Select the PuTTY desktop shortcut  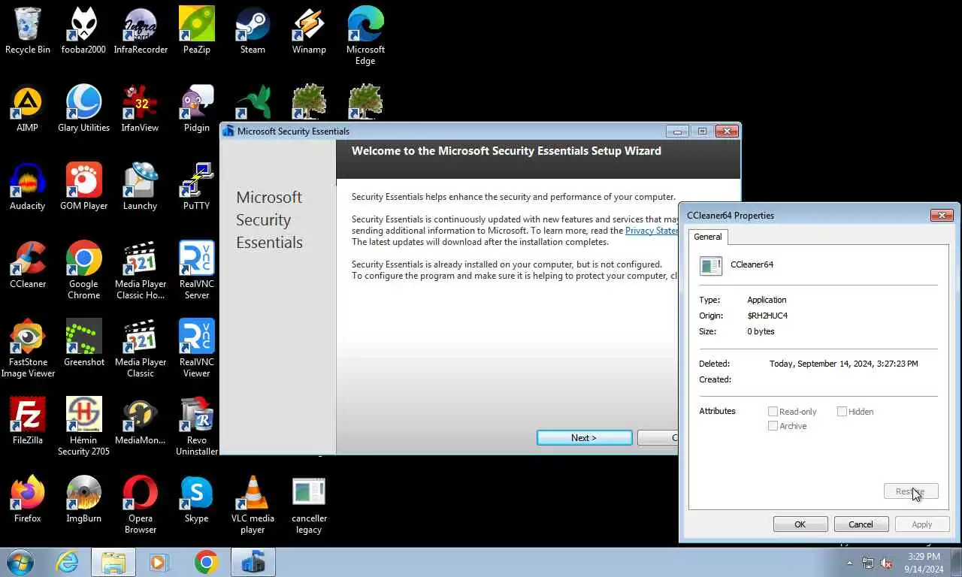tap(196, 187)
